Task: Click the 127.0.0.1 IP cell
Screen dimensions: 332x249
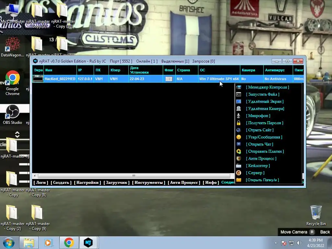Action: click(85, 79)
